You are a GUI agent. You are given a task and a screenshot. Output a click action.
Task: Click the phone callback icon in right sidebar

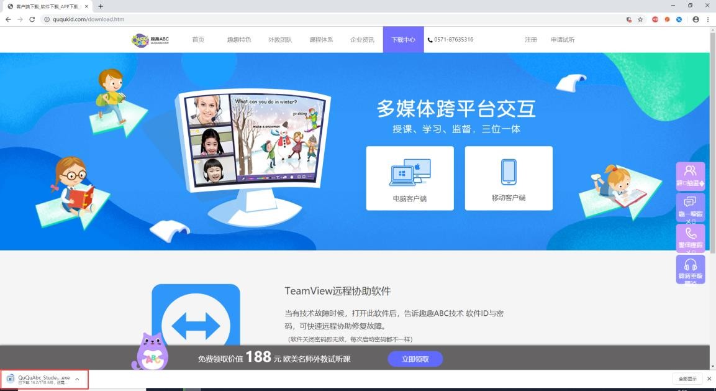point(690,234)
